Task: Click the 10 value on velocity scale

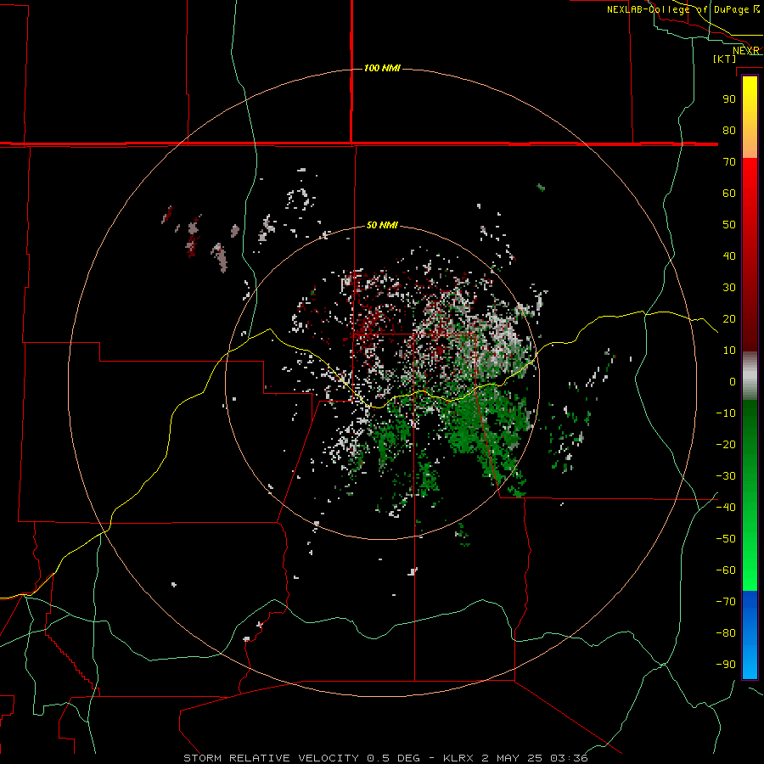Action: [729, 351]
